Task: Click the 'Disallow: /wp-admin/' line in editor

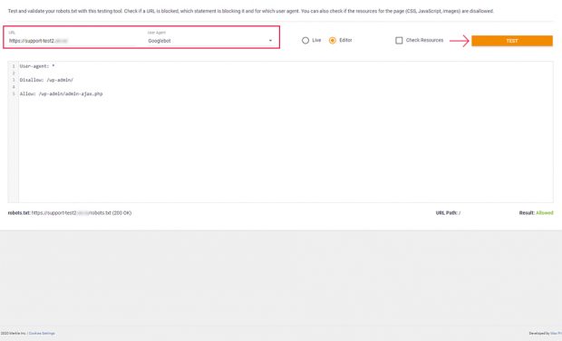Action: [x=46, y=80]
